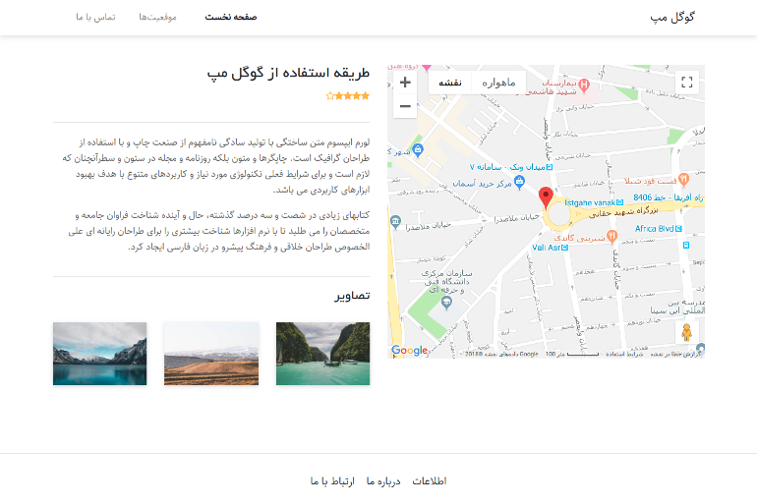This screenshot has height=504, width=757.
Task: Click the map terms of use link
Action: tap(624, 354)
